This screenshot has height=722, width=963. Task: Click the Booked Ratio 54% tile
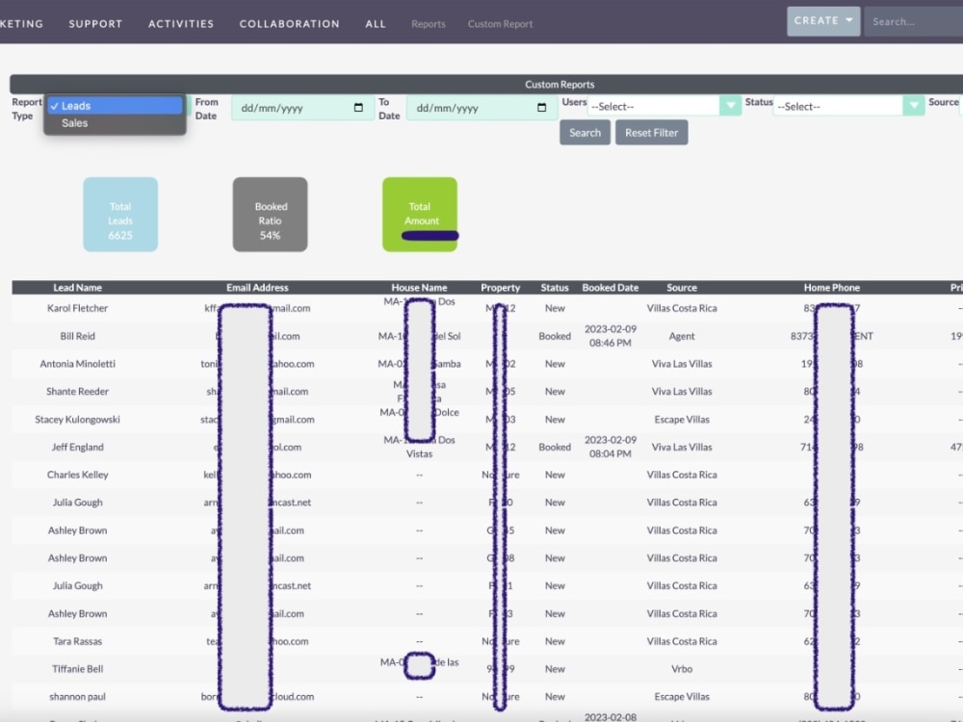[271, 214]
